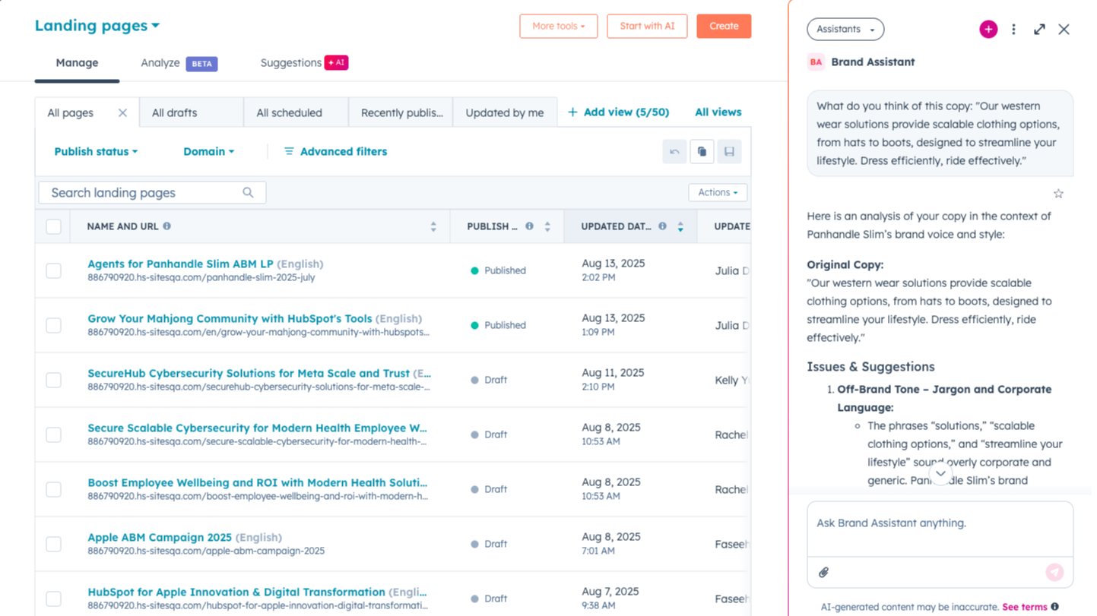1097x616 pixels.
Task: Open the three-dot options menu in assistant panel
Action: [x=1013, y=30]
